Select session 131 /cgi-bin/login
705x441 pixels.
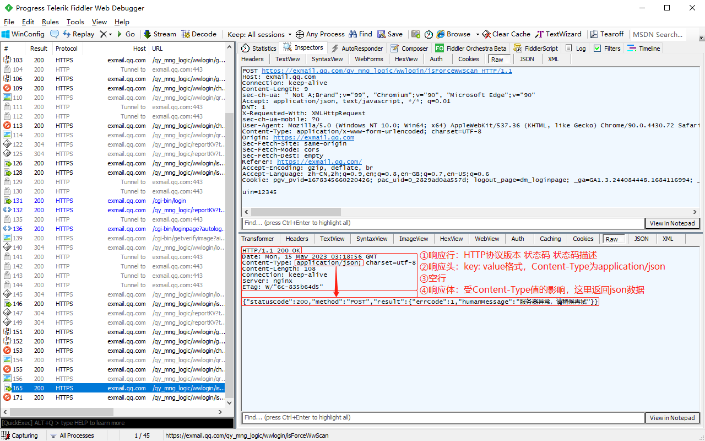tap(114, 201)
